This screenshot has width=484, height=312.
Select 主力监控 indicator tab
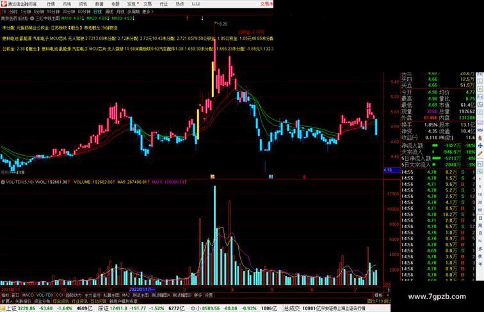(x=92, y=295)
